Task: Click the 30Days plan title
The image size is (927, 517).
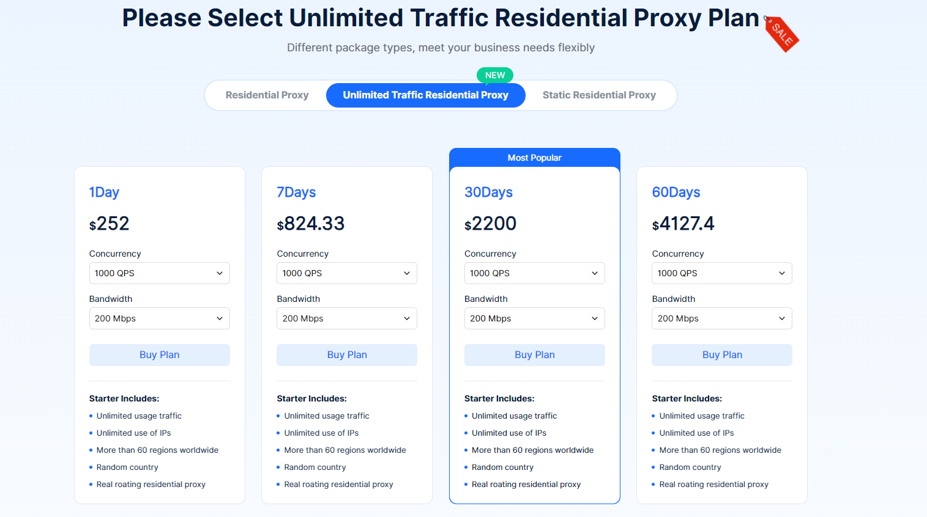Action: 488,193
